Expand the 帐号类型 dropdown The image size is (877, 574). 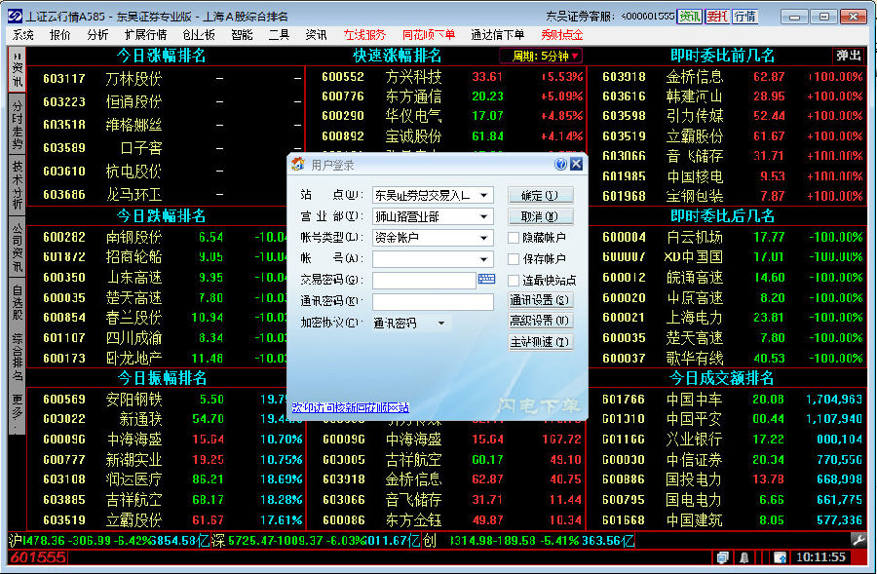tap(483, 238)
